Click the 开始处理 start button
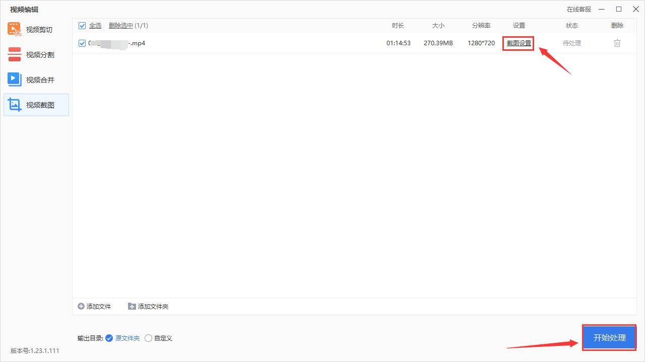Screen dimensions: 645x362 pyautogui.click(x=610, y=337)
